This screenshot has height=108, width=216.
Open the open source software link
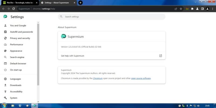[x=141, y=78]
